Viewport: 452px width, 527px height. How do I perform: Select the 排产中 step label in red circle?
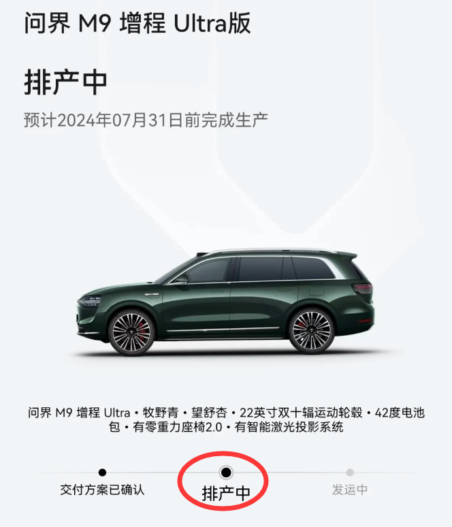(226, 494)
